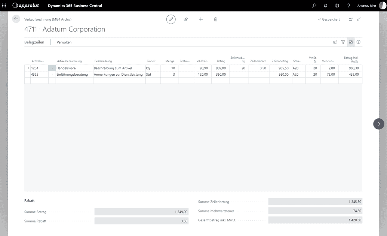Click the pencil edit icon

coord(171,19)
